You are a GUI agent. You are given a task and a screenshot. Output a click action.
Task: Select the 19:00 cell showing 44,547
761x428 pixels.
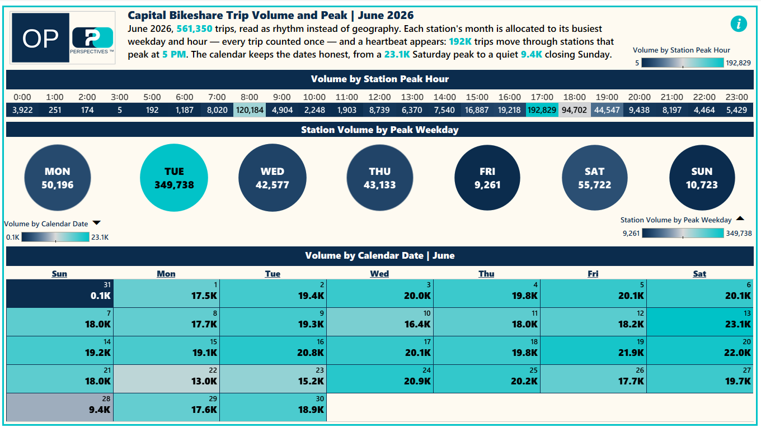[x=607, y=110]
